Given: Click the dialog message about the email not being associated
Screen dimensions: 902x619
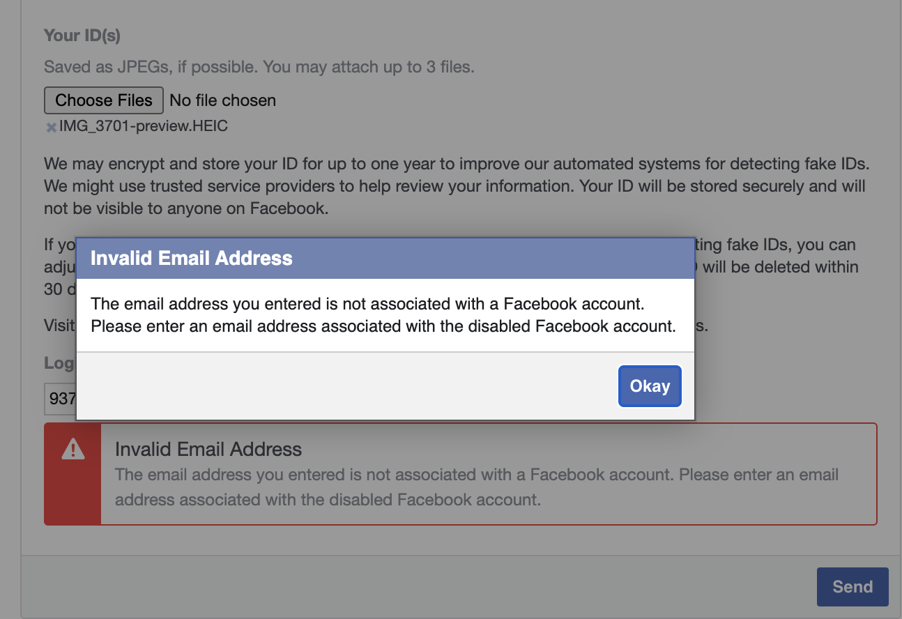Looking at the screenshot, I should (383, 315).
